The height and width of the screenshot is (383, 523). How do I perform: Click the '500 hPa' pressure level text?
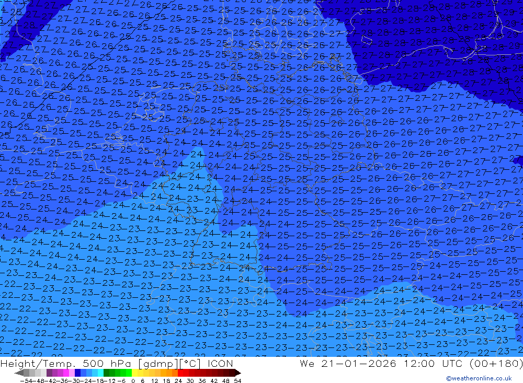[x=106, y=363]
